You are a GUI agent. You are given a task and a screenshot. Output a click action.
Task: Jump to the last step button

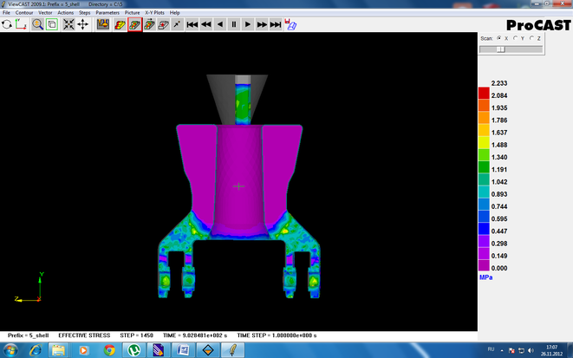point(276,25)
